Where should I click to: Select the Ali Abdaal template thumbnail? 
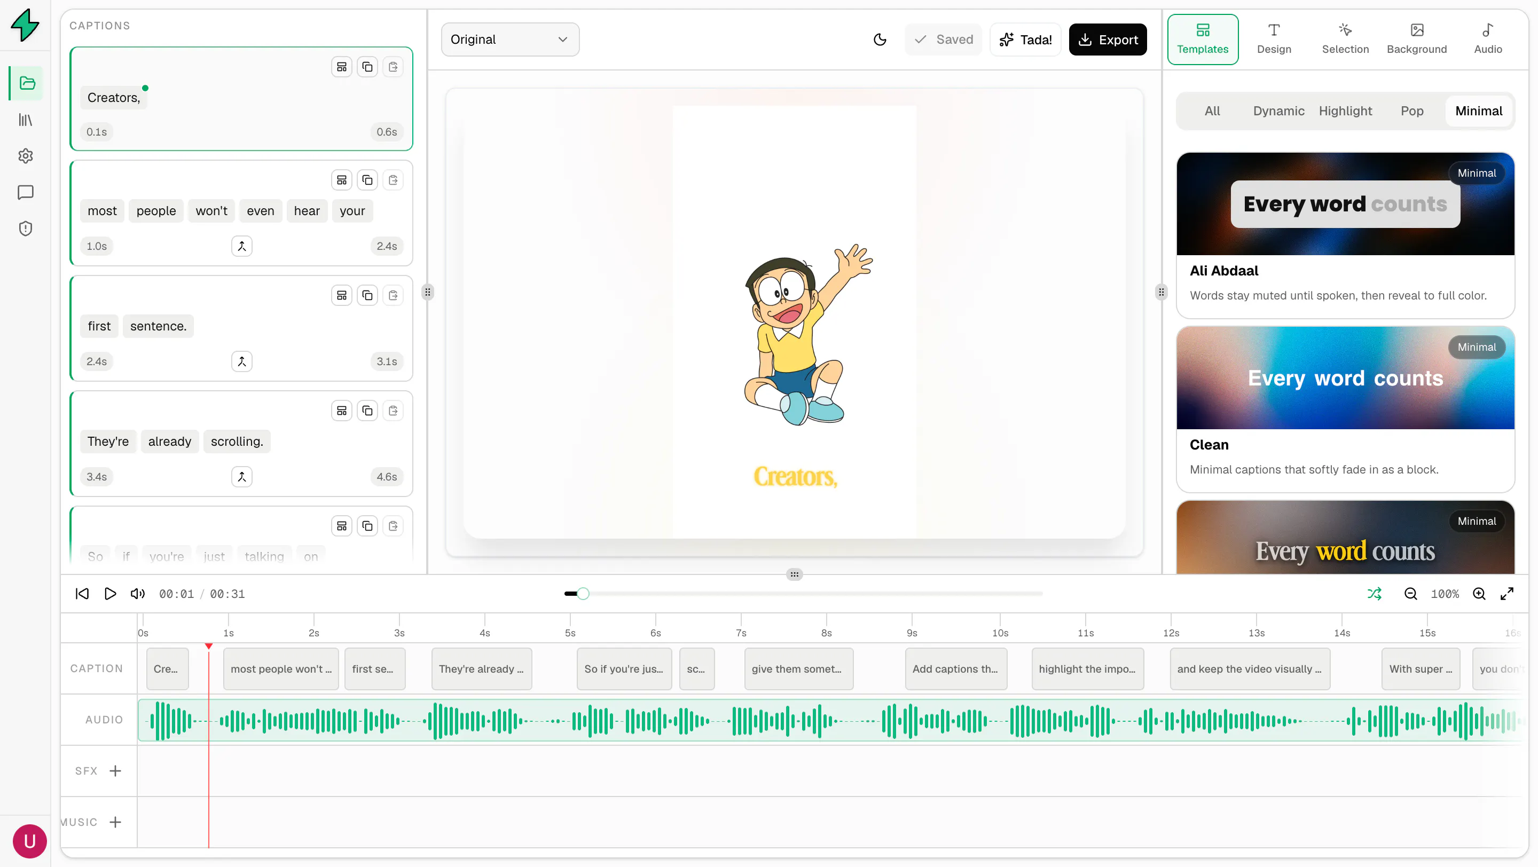(1345, 204)
